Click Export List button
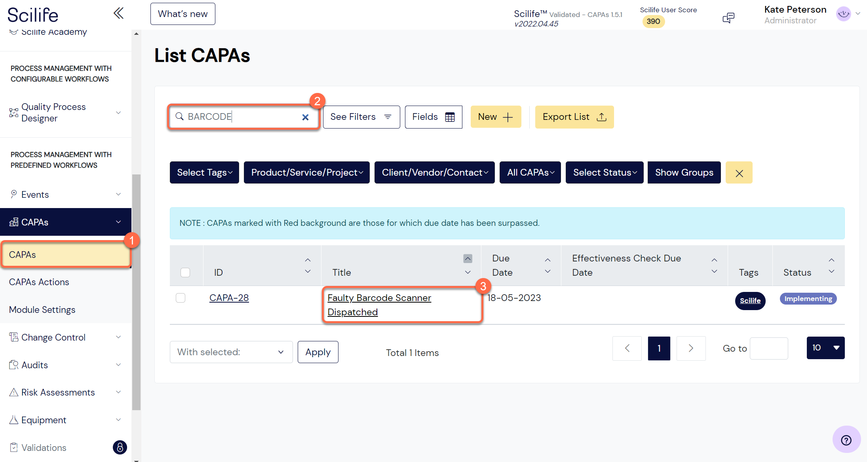 point(574,117)
